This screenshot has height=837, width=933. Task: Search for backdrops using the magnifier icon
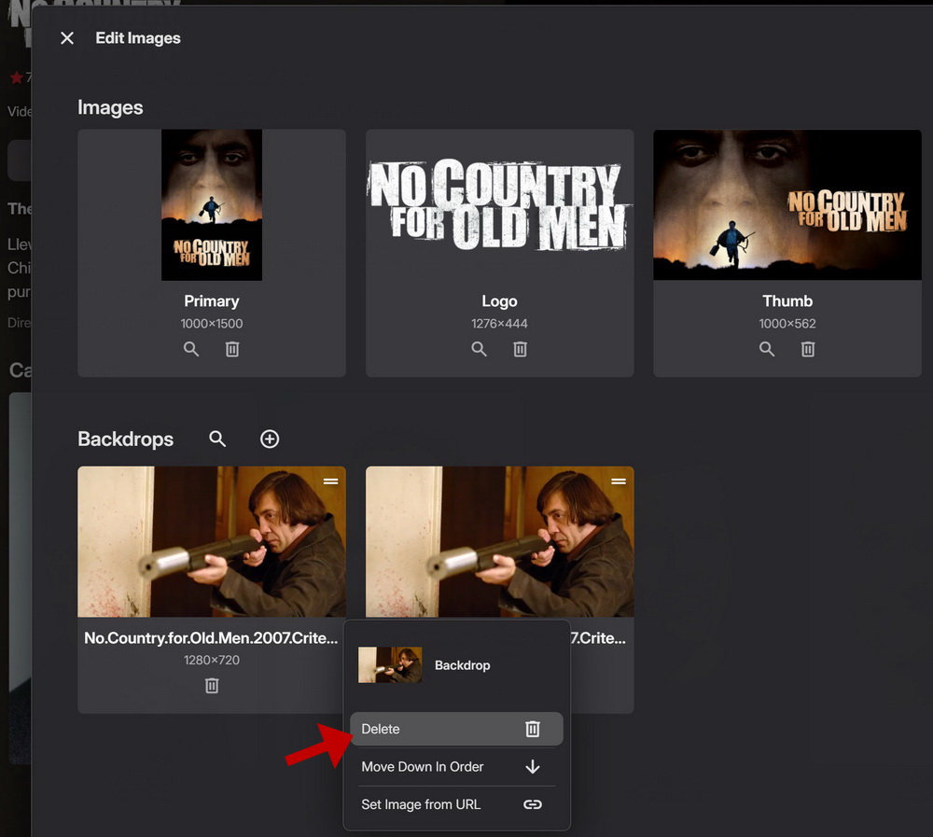click(217, 439)
